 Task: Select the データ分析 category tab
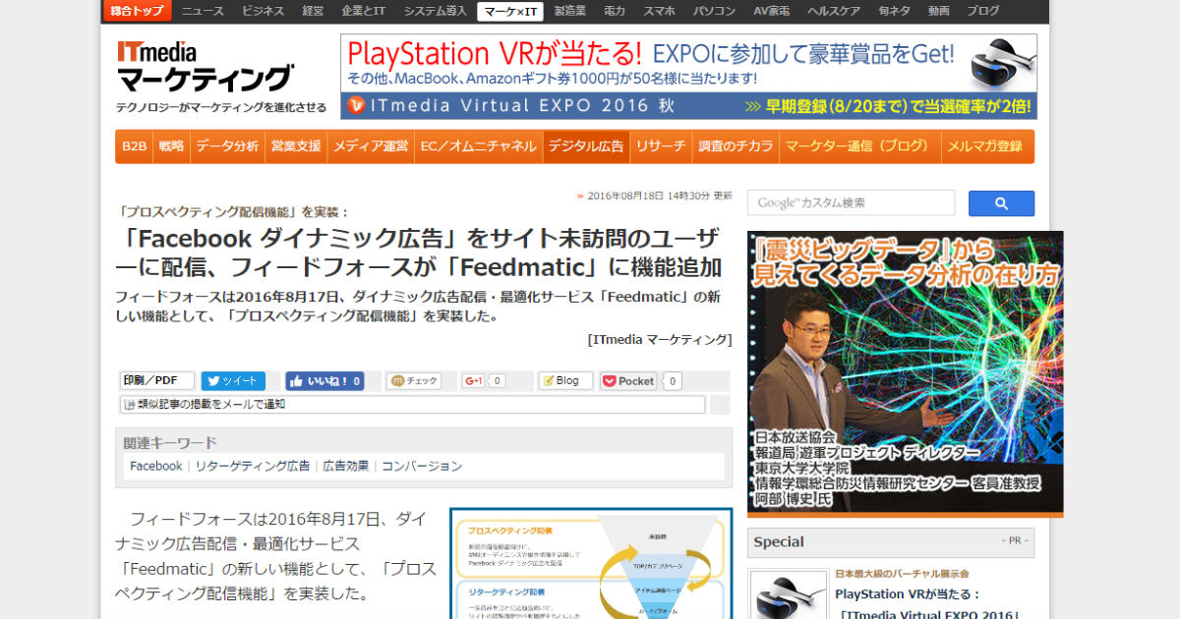click(x=227, y=146)
